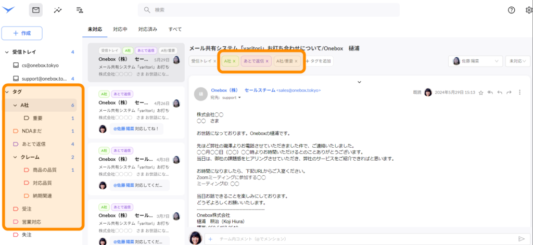Open the assignee dropdown 佐藤 陽菜
The image size is (533, 245).
[x=475, y=61]
